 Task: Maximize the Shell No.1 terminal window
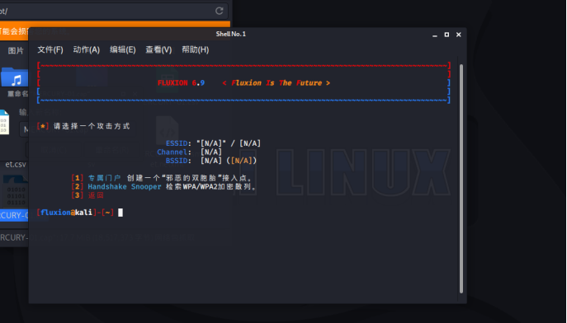click(x=447, y=35)
